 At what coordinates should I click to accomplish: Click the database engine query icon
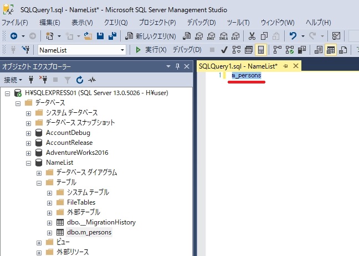[187, 36]
